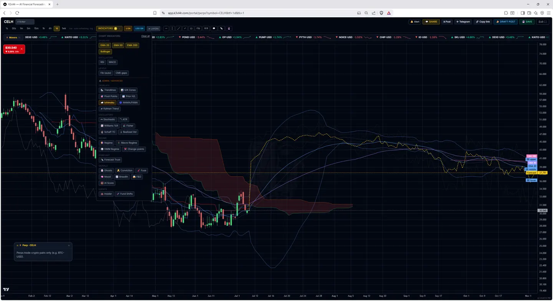The width and height of the screenshot is (553, 301).
Task: Click the share page icon in address bar
Action: pos(374,13)
